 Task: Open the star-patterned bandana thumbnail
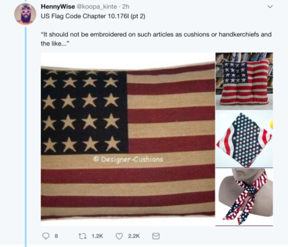[244, 139]
